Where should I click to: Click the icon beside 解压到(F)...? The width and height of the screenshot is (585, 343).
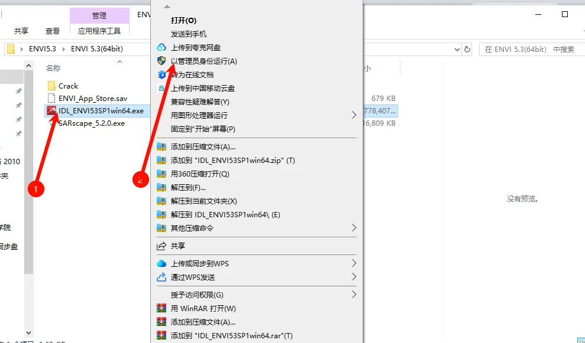(x=161, y=187)
